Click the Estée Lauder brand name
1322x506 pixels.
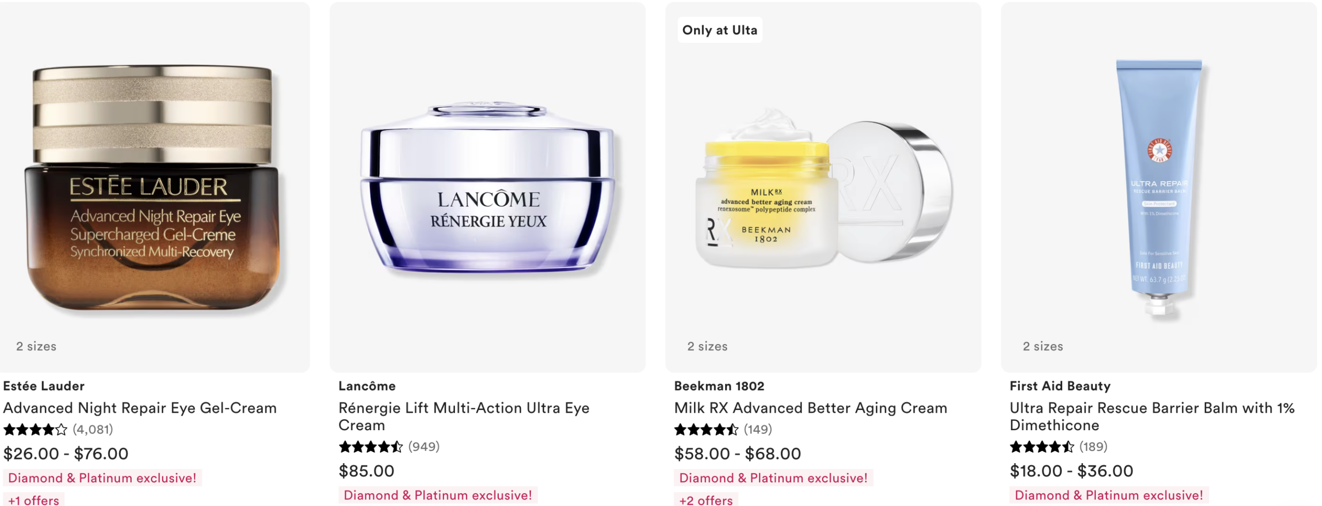point(44,386)
